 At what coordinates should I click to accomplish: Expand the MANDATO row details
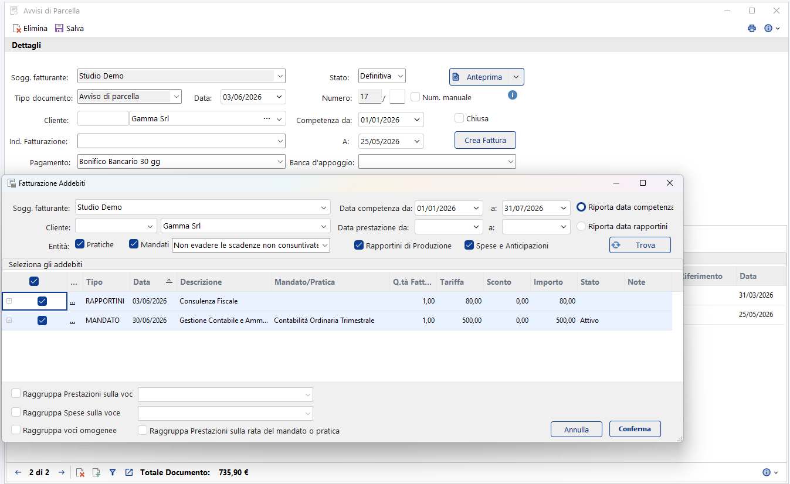9,321
